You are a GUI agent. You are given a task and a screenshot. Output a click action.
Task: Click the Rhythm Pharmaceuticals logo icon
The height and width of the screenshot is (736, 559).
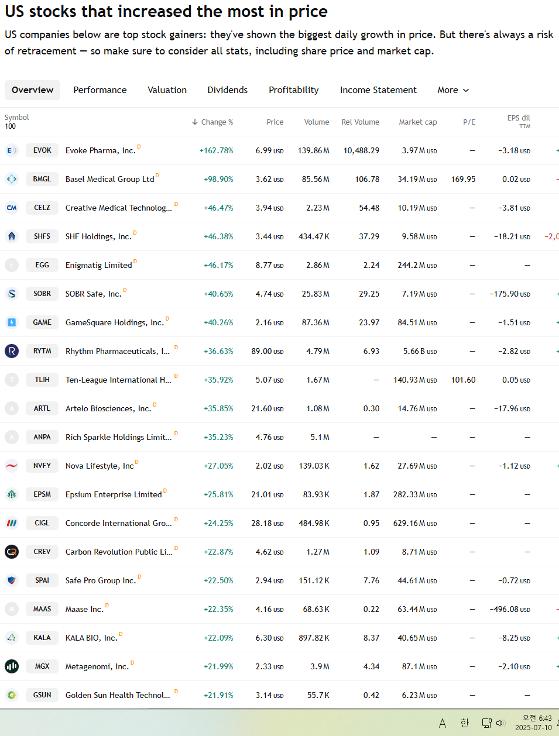[x=12, y=351]
